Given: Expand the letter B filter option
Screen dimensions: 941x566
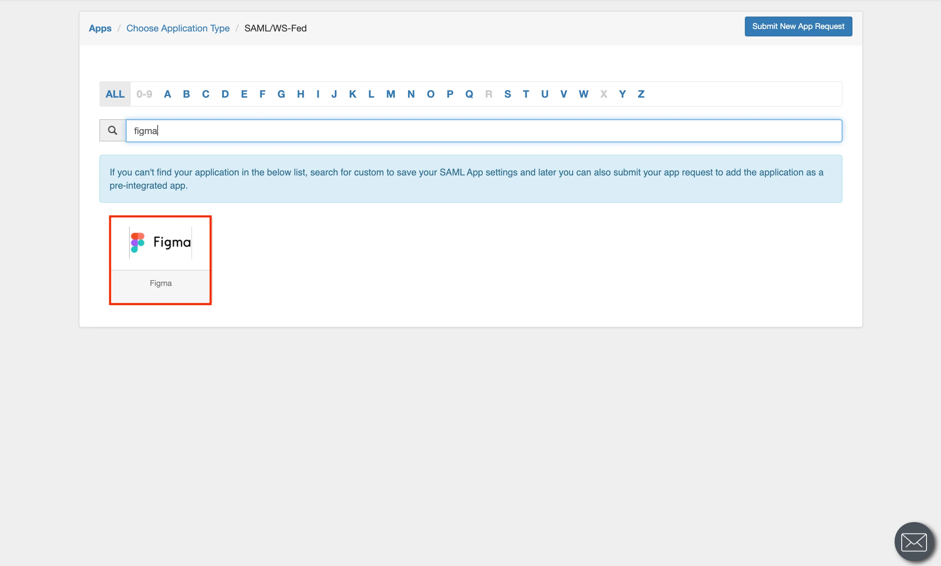Looking at the screenshot, I should tap(186, 94).
